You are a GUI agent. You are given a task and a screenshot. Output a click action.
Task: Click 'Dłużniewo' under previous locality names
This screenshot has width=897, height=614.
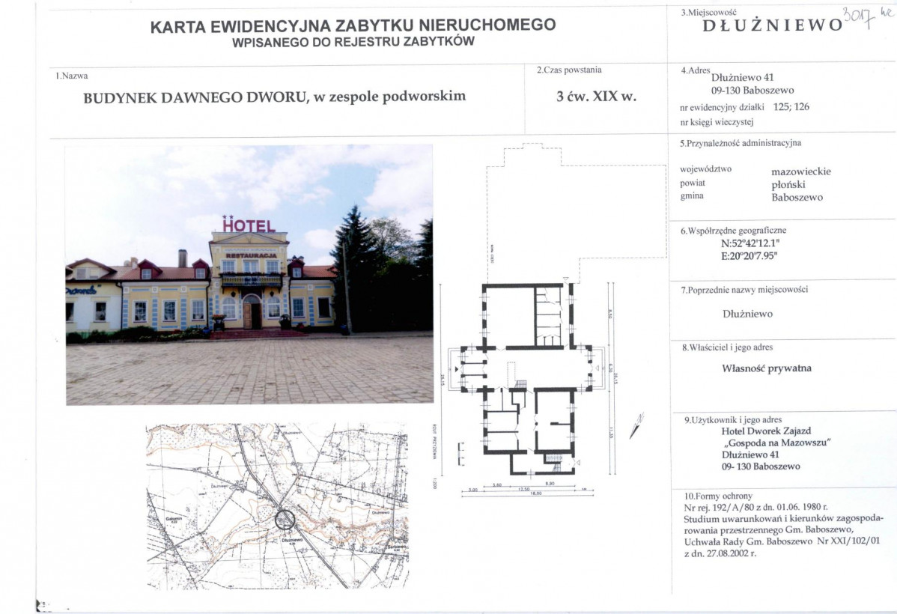click(x=747, y=314)
